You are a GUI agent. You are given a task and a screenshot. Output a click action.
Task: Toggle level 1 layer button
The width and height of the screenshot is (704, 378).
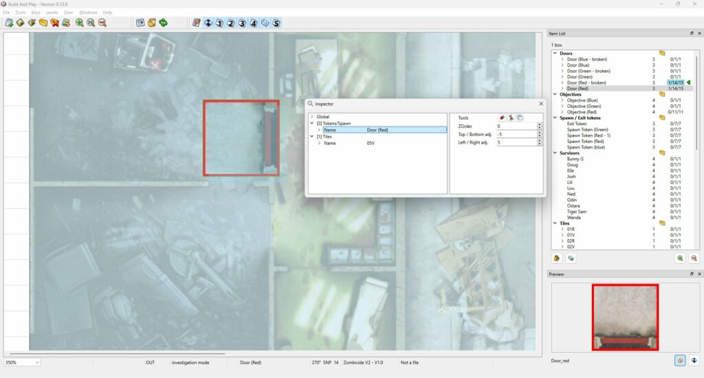coord(219,23)
